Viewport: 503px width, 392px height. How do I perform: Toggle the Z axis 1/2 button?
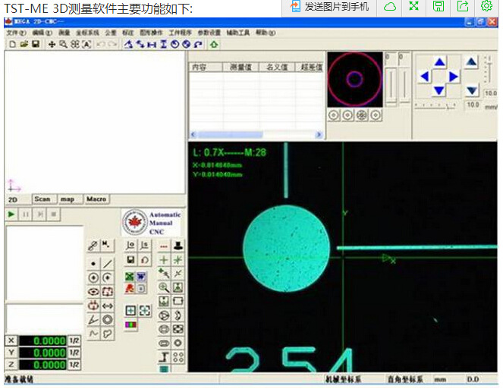[74, 365]
